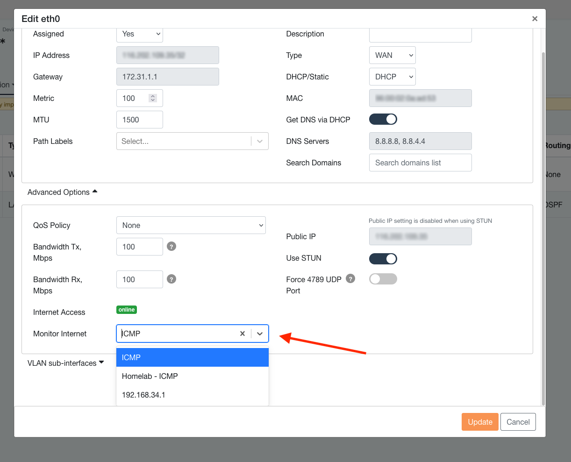Viewport: 571px width, 462px height.
Task: Click the help icon next to Bandwidth Rx
Action: 171,279
